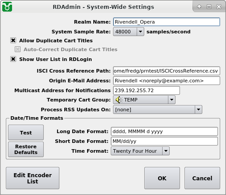Toggle Auto-Correct Duplicate Cart Titles checkbox
Viewport: 226px width, 195px height.
pyautogui.click(x=17, y=49)
